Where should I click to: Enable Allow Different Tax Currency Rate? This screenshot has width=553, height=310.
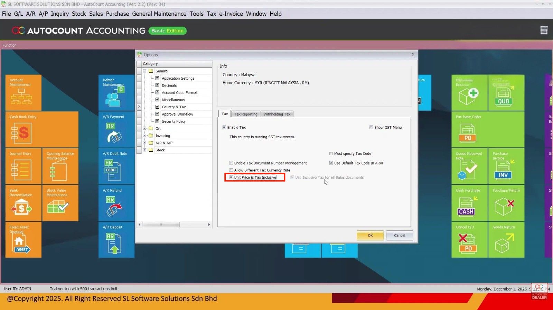(231, 170)
